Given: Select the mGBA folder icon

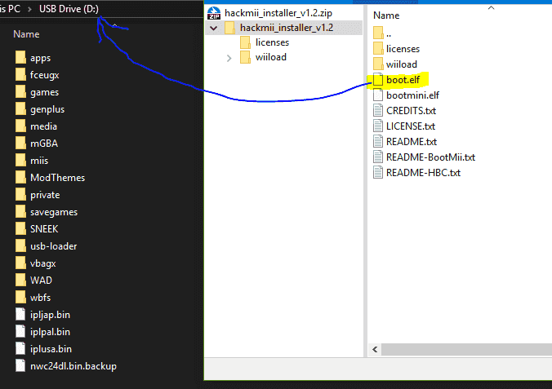Looking at the screenshot, I should pyautogui.click(x=20, y=144).
